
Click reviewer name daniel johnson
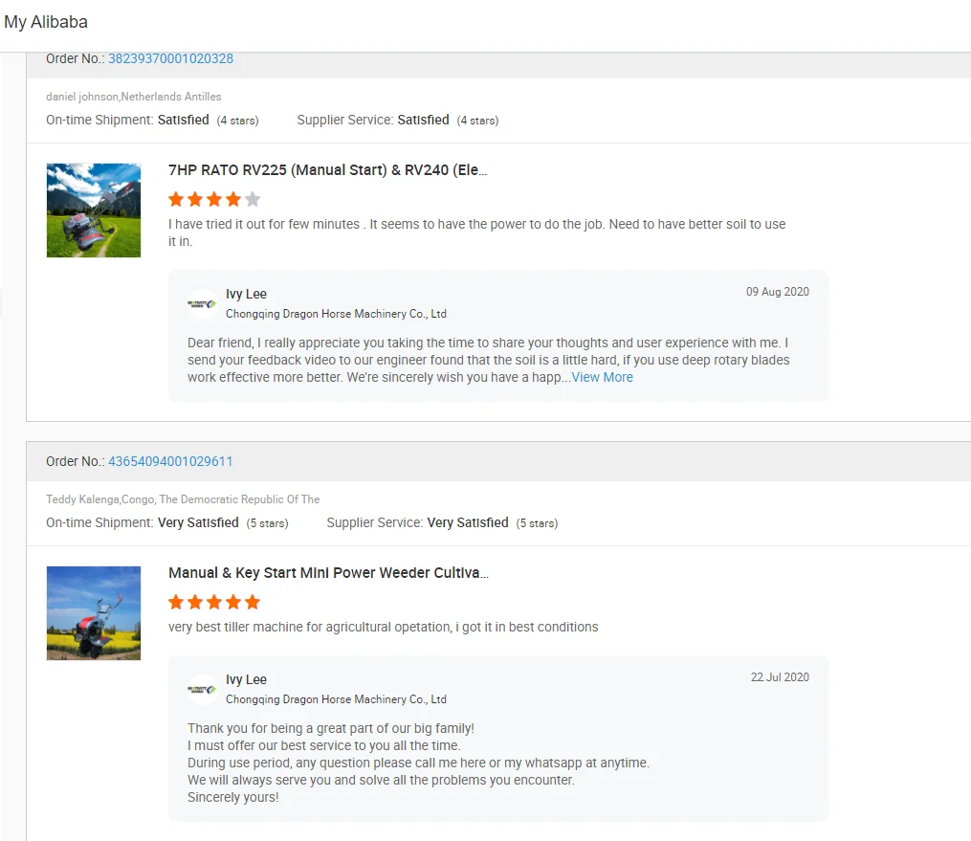(81, 97)
